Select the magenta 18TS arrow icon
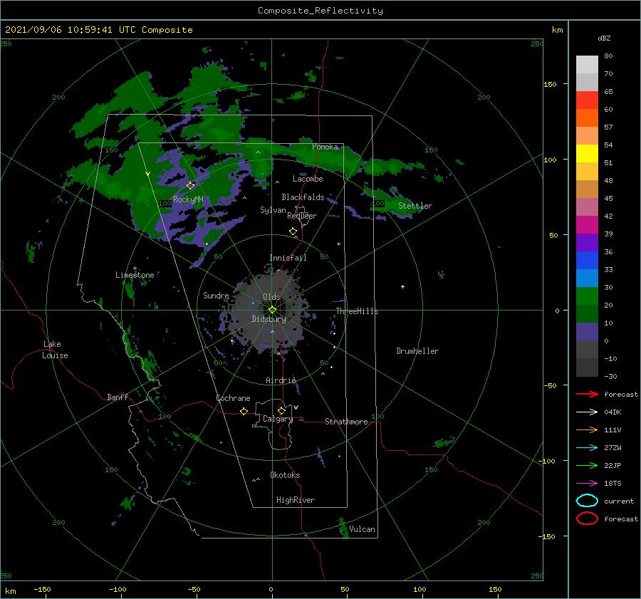Image resolution: width=641 pixels, height=599 pixels. 587,484
